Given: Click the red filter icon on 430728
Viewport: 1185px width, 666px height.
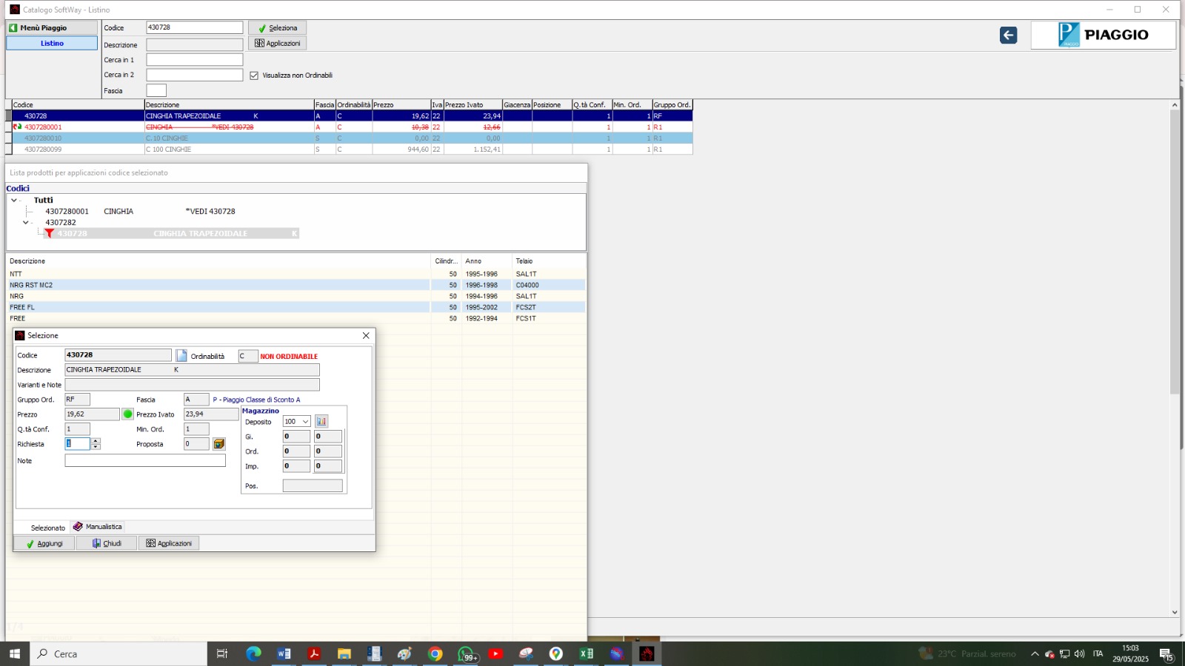Looking at the screenshot, I should (49, 234).
